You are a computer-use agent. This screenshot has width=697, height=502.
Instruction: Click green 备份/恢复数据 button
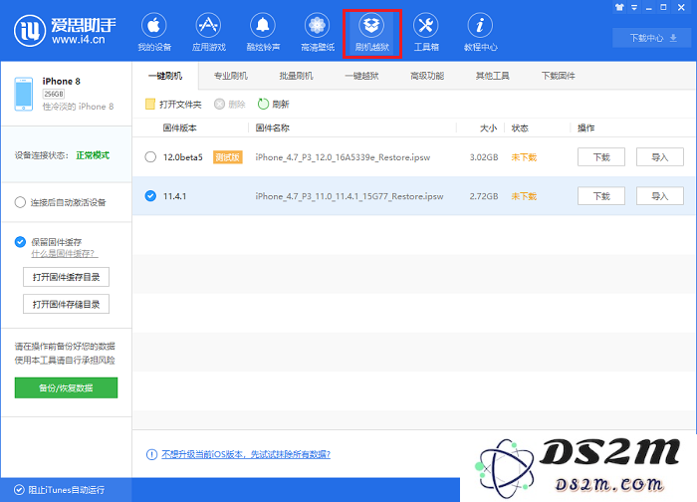coord(66,387)
